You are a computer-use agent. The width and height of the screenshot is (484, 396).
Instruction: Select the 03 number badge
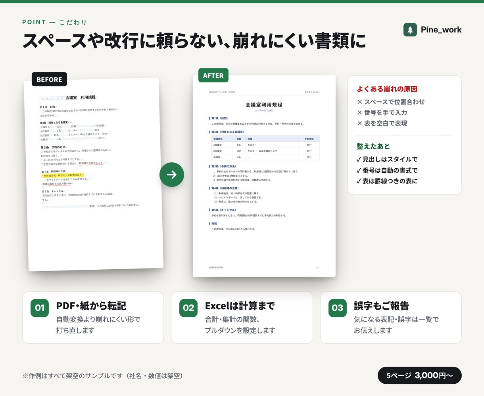click(x=338, y=308)
